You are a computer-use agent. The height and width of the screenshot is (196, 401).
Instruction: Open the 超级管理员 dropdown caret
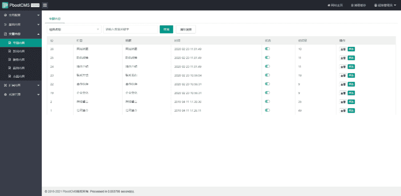(395, 5)
